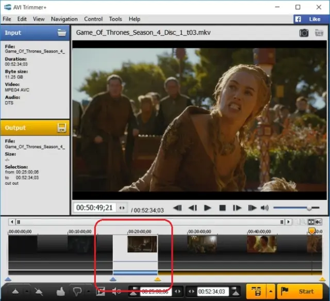330x301 pixels.
Task: Open stepper arrows beside current time field
Action: pyautogui.click(x=122, y=208)
